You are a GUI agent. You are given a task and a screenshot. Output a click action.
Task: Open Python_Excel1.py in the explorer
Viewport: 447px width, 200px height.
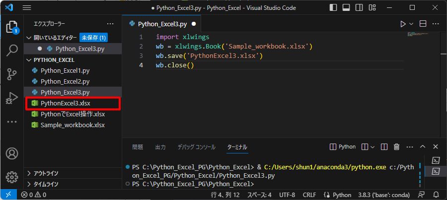pos(73,70)
